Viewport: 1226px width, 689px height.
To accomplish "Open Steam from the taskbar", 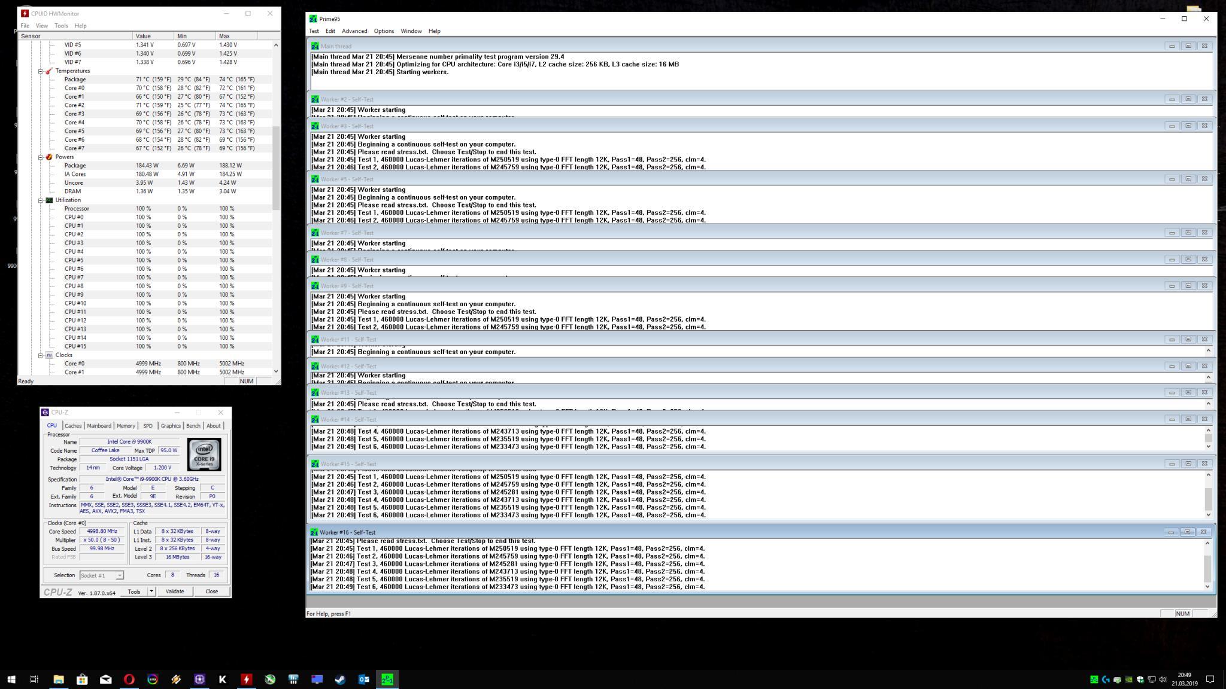I will coord(340,679).
